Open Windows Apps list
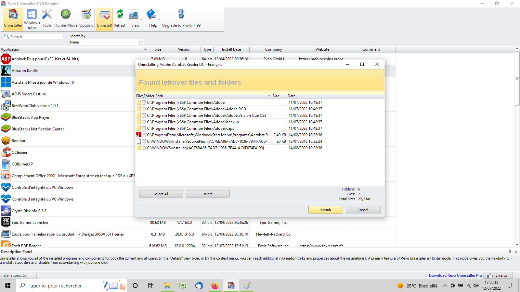Viewport: 520px width, 292px height. pos(32,19)
